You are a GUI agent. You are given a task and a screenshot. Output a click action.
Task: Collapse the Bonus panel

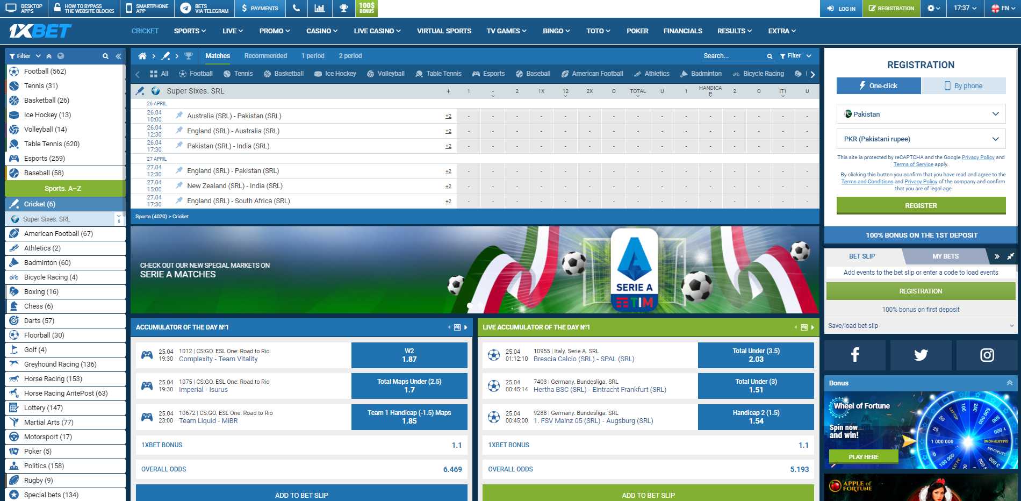[x=1010, y=383]
